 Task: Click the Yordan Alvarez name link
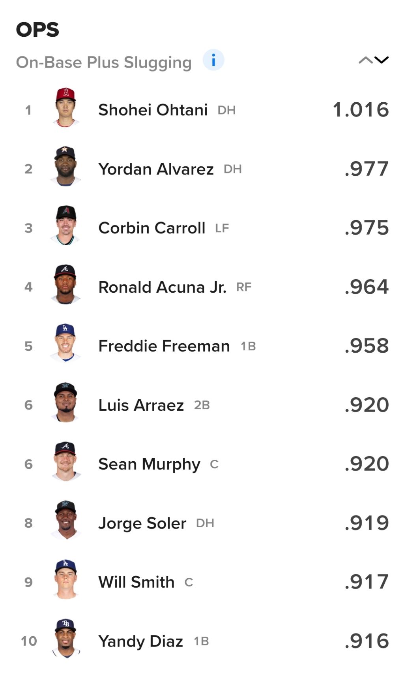tap(156, 169)
